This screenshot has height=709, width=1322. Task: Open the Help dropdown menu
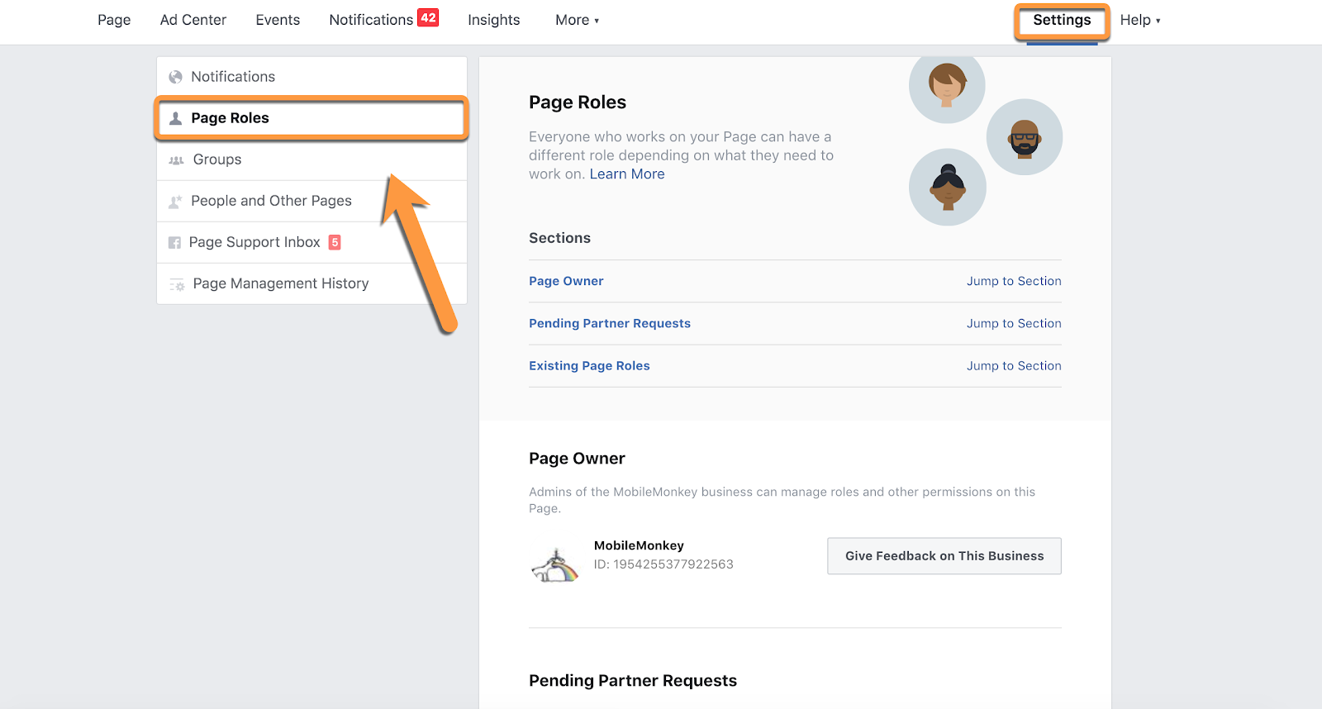pyautogui.click(x=1140, y=20)
